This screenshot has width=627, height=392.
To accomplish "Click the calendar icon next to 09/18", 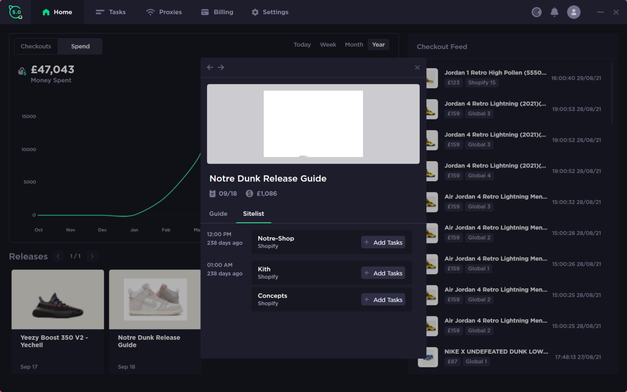I will (x=212, y=194).
